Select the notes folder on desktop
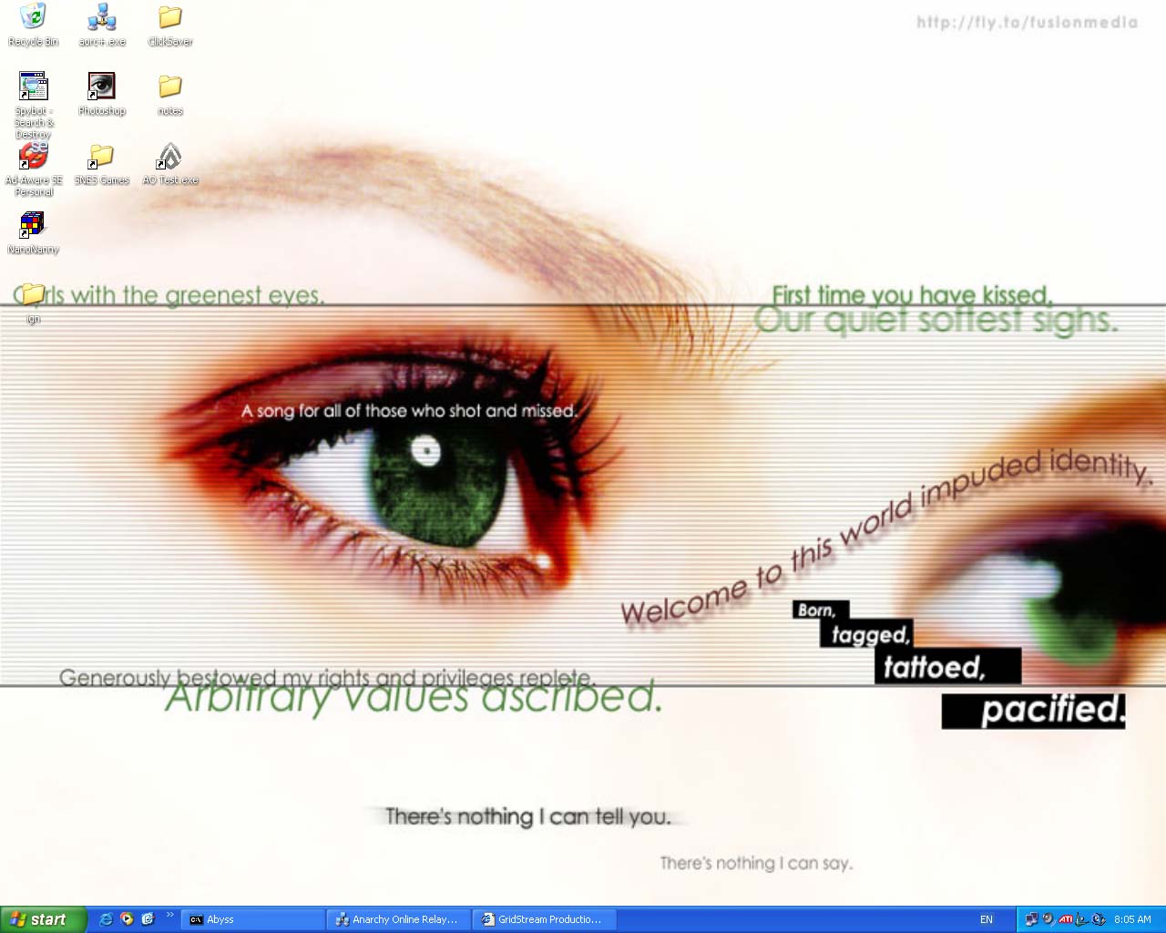This screenshot has width=1166, height=933. click(x=169, y=87)
